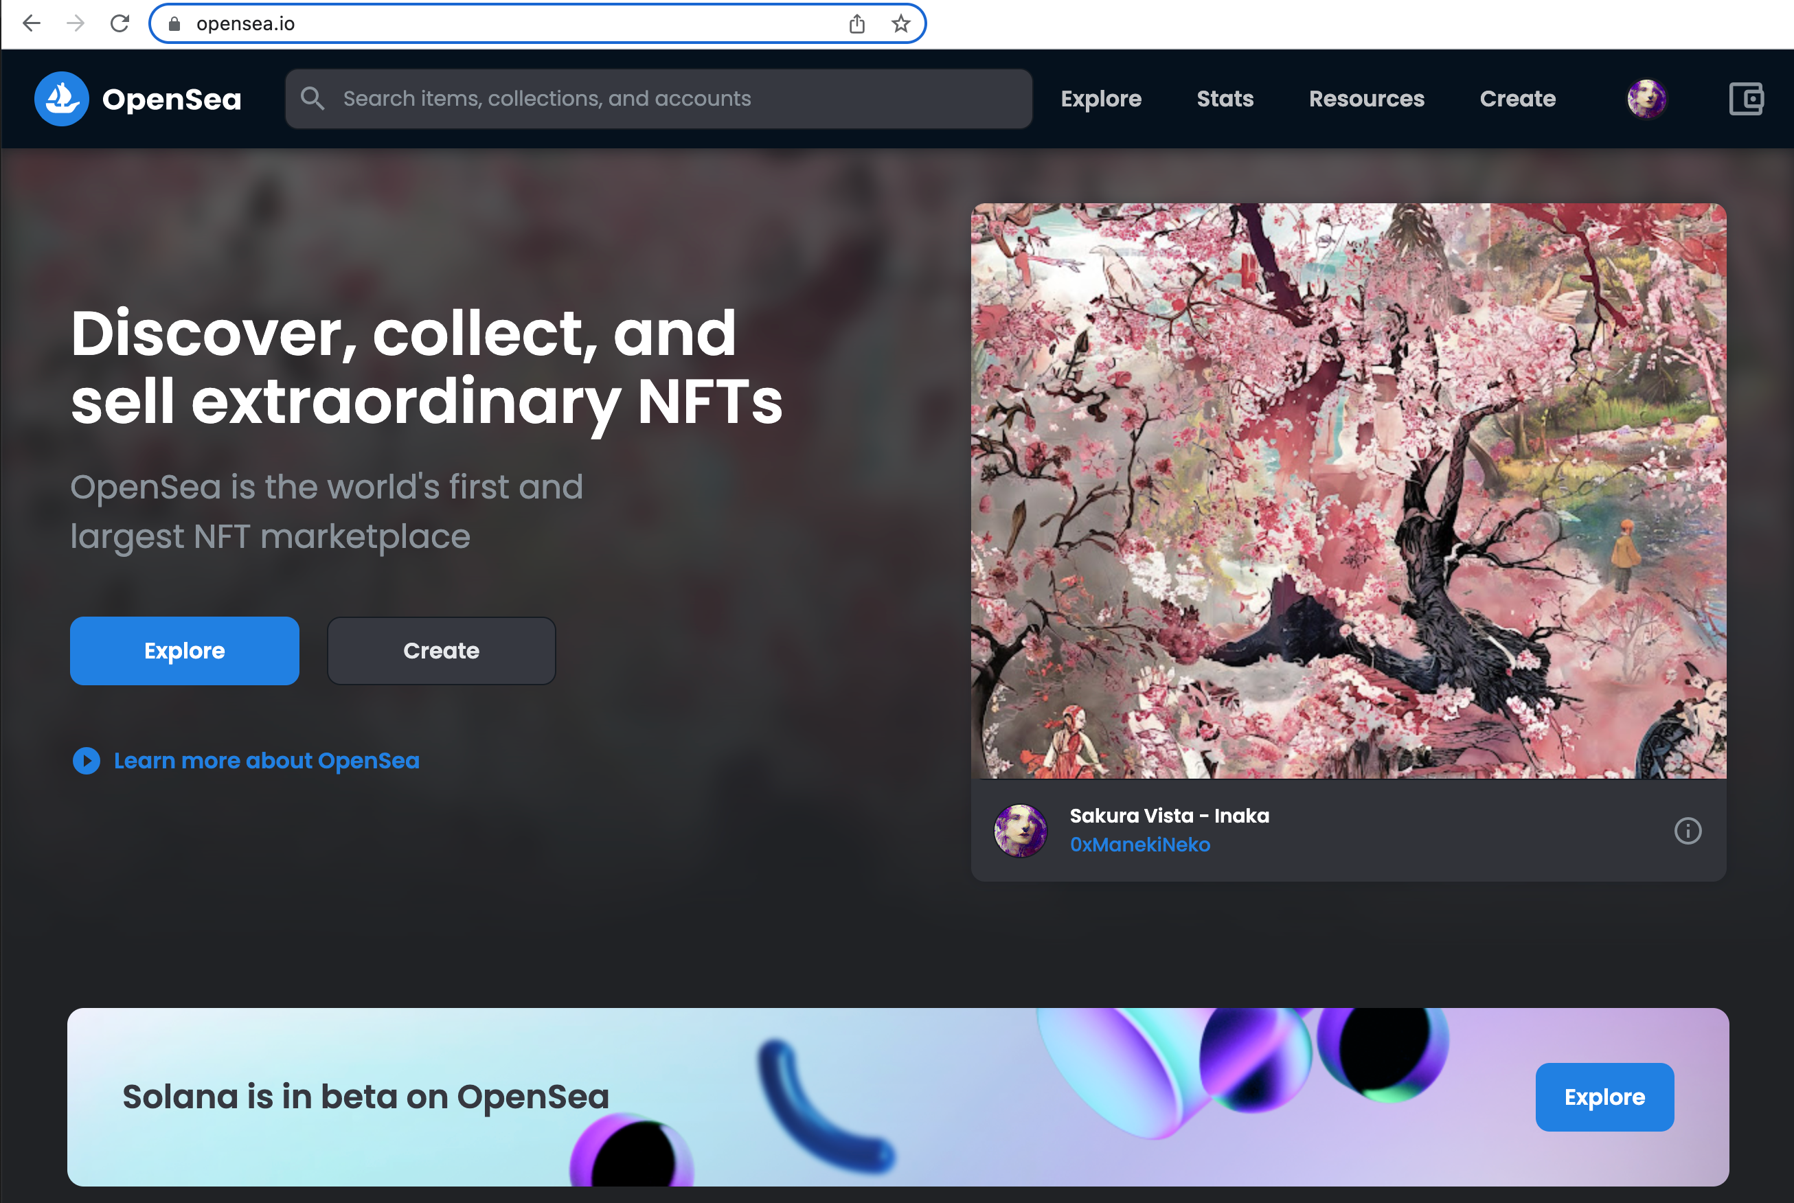Click the info icon on the Sakura Vista card
Image resolution: width=1794 pixels, height=1203 pixels.
point(1688,831)
